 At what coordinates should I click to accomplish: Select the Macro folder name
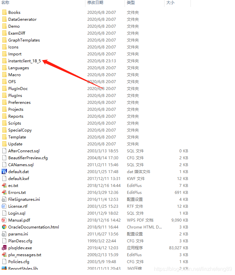coord(15,75)
